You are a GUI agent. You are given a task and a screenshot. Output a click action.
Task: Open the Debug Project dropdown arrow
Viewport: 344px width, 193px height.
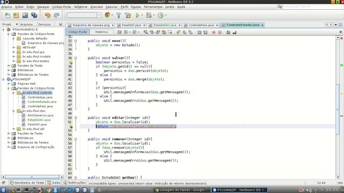coord(154,15)
